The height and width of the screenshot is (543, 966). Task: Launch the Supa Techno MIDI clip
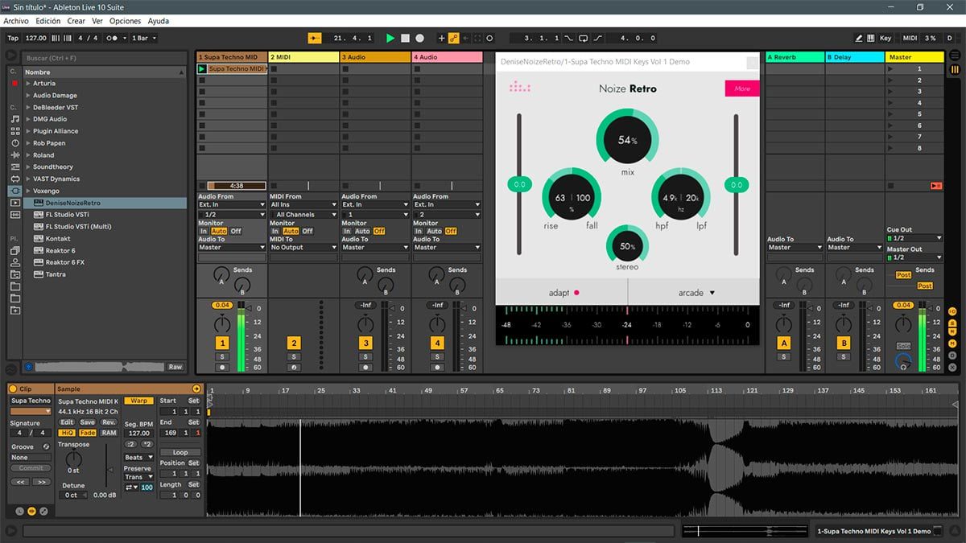(x=202, y=69)
